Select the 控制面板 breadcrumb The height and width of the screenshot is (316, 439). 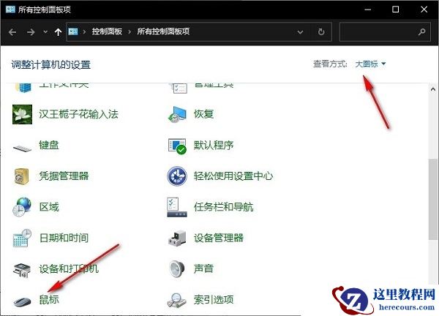click(107, 31)
